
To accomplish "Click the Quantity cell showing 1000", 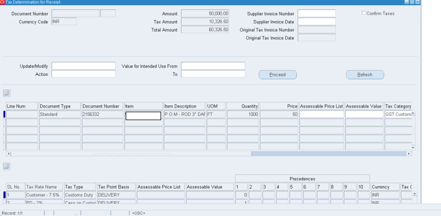I will click(243, 114).
